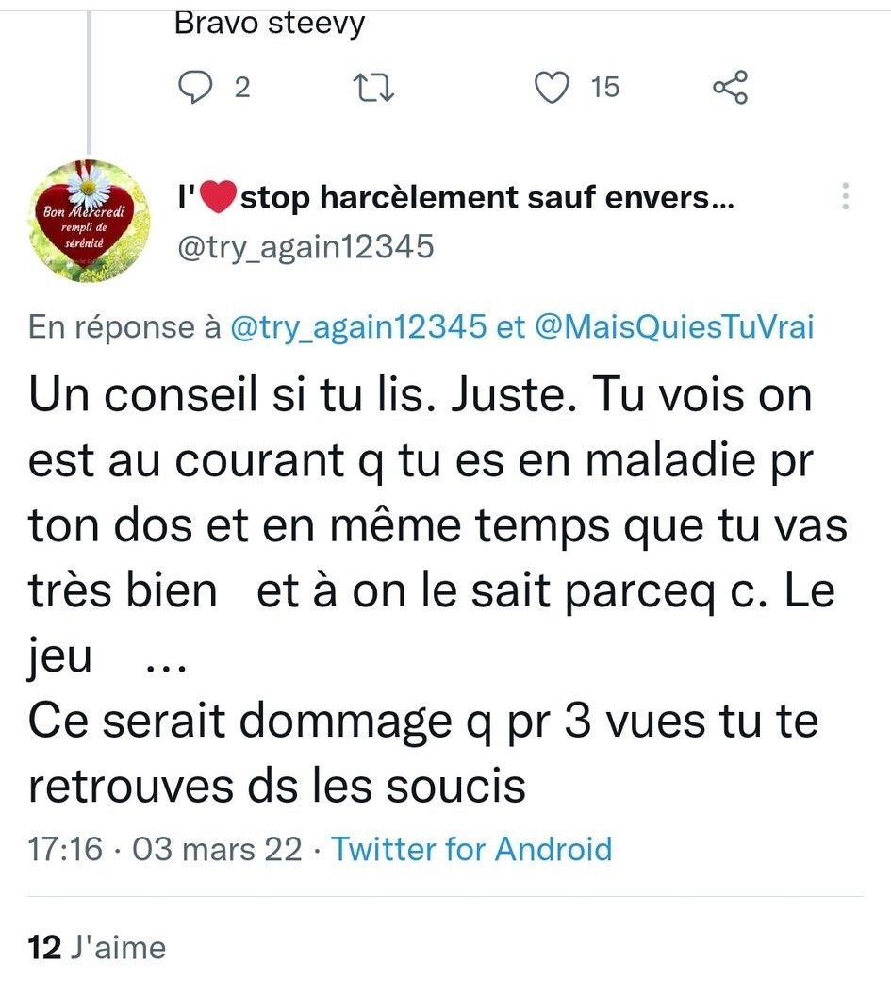This screenshot has width=891, height=996.
Task: Click the red heart emoji in name
Action: pos(218,197)
